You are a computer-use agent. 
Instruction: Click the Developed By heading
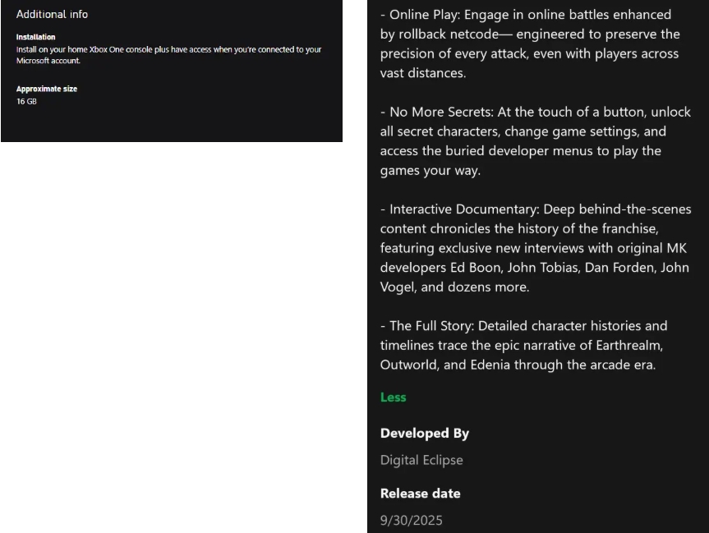pos(425,433)
